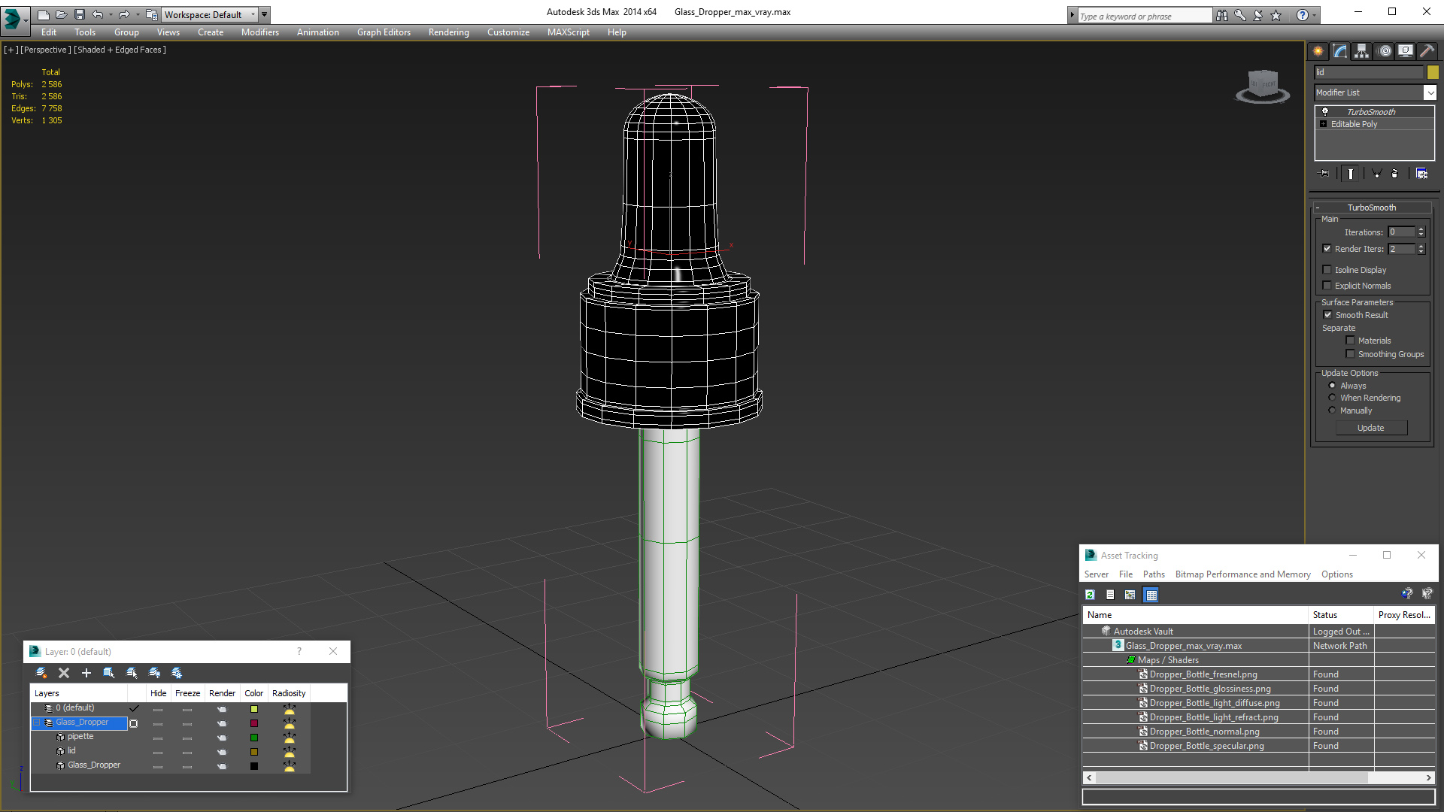Enable Isoline Display checkbox

tap(1327, 268)
